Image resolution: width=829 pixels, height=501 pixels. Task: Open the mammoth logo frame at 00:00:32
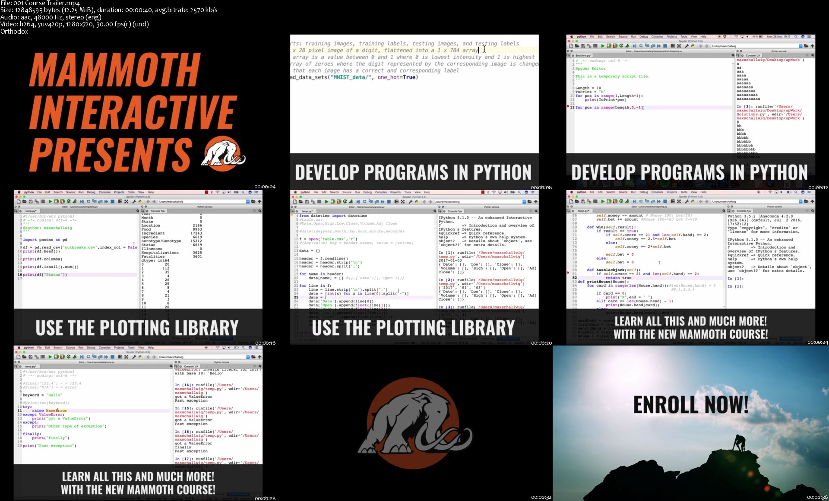pos(414,423)
